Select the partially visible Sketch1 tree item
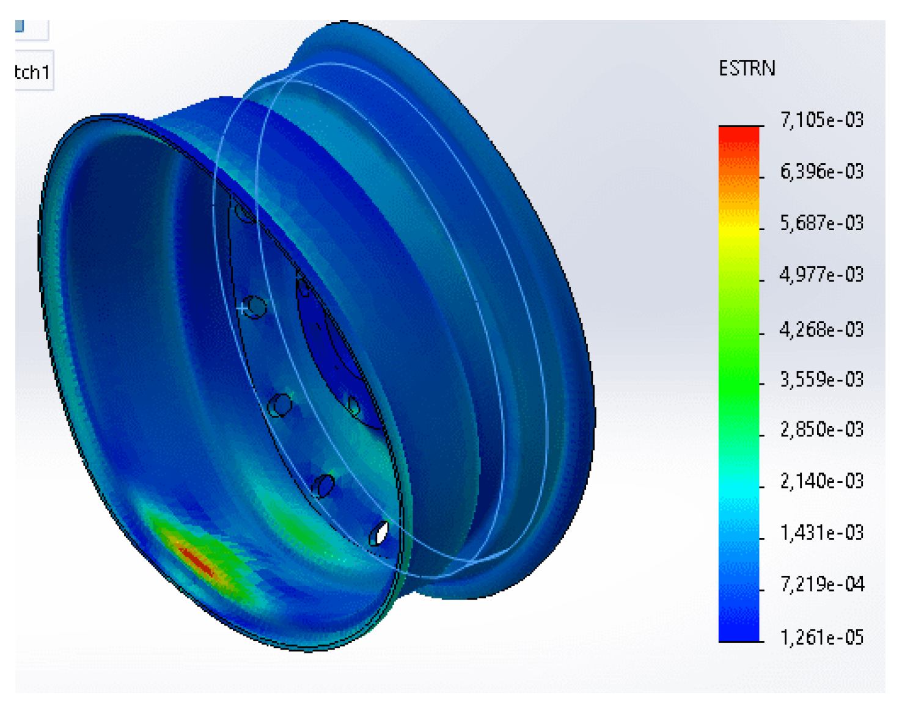Image resolution: width=902 pixels, height=715 pixels. coord(32,72)
